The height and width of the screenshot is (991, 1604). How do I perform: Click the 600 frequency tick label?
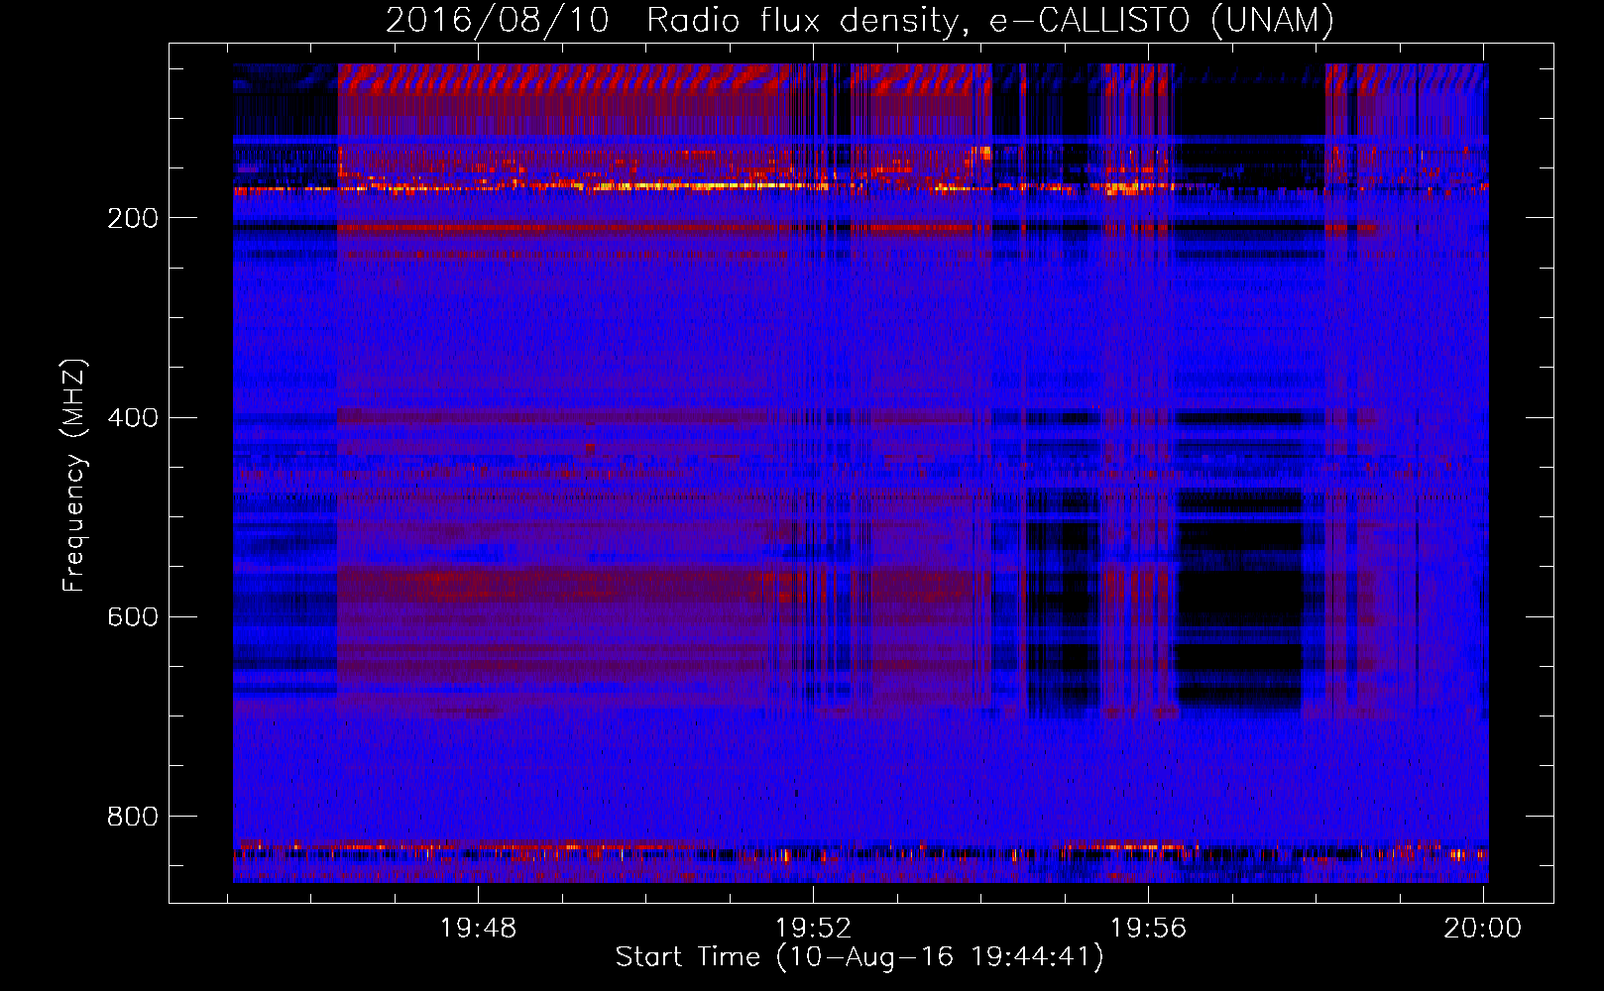(132, 616)
